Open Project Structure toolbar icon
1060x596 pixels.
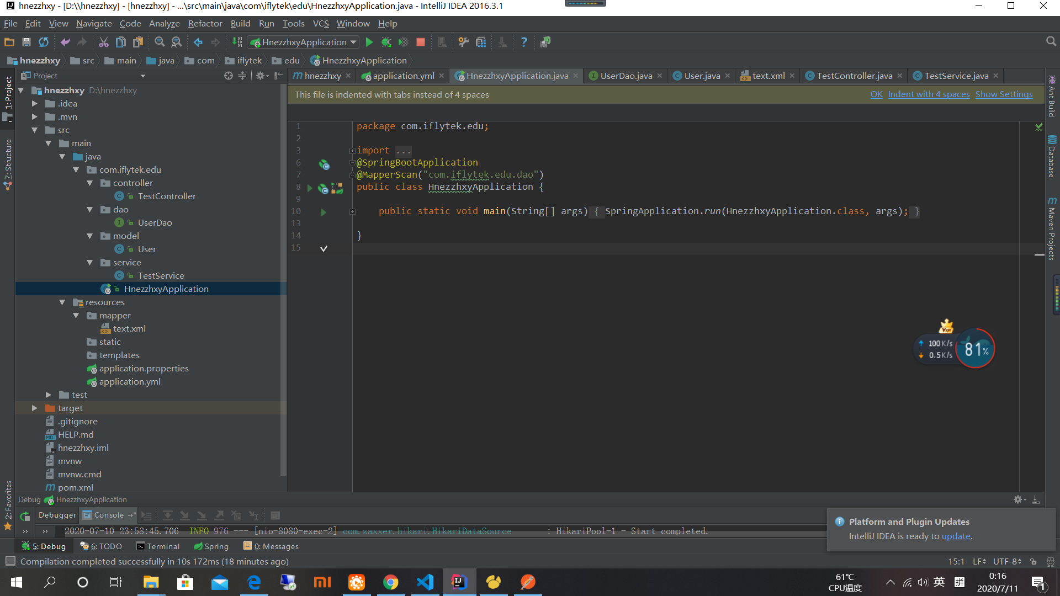pos(481,42)
